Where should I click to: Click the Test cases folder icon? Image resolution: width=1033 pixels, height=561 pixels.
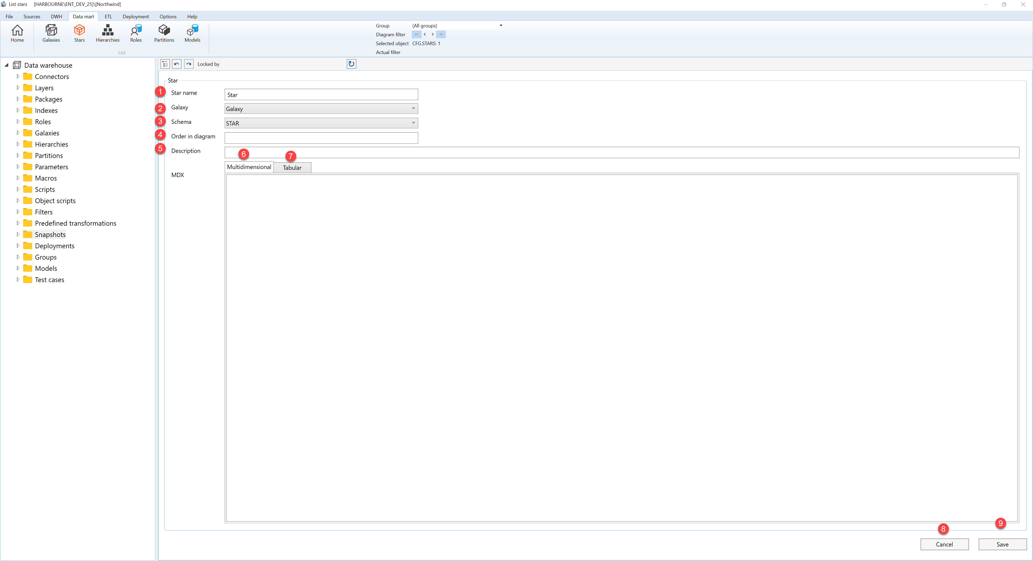[x=28, y=279]
